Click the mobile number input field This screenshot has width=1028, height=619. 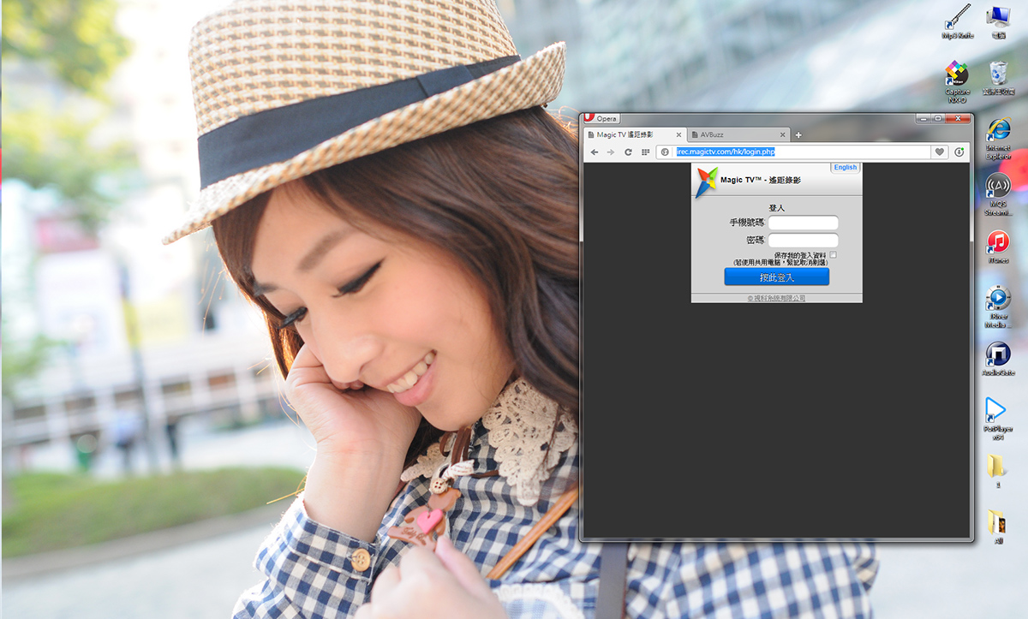click(803, 223)
